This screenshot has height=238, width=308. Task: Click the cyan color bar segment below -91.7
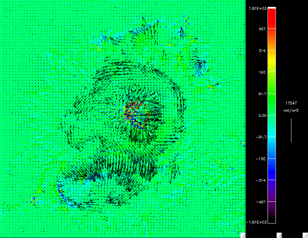[x=272, y=148]
